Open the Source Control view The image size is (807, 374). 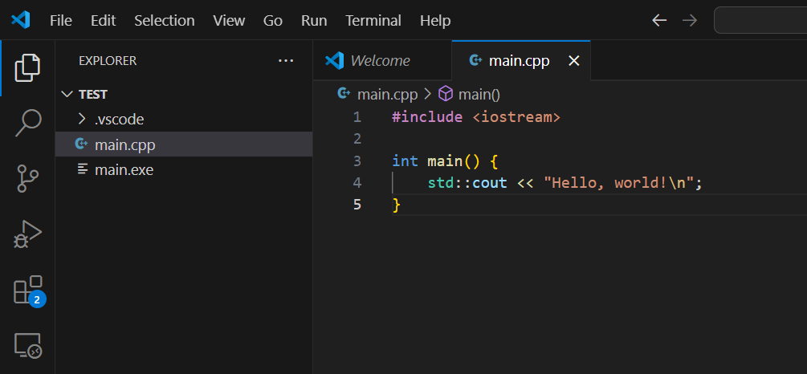tap(27, 179)
